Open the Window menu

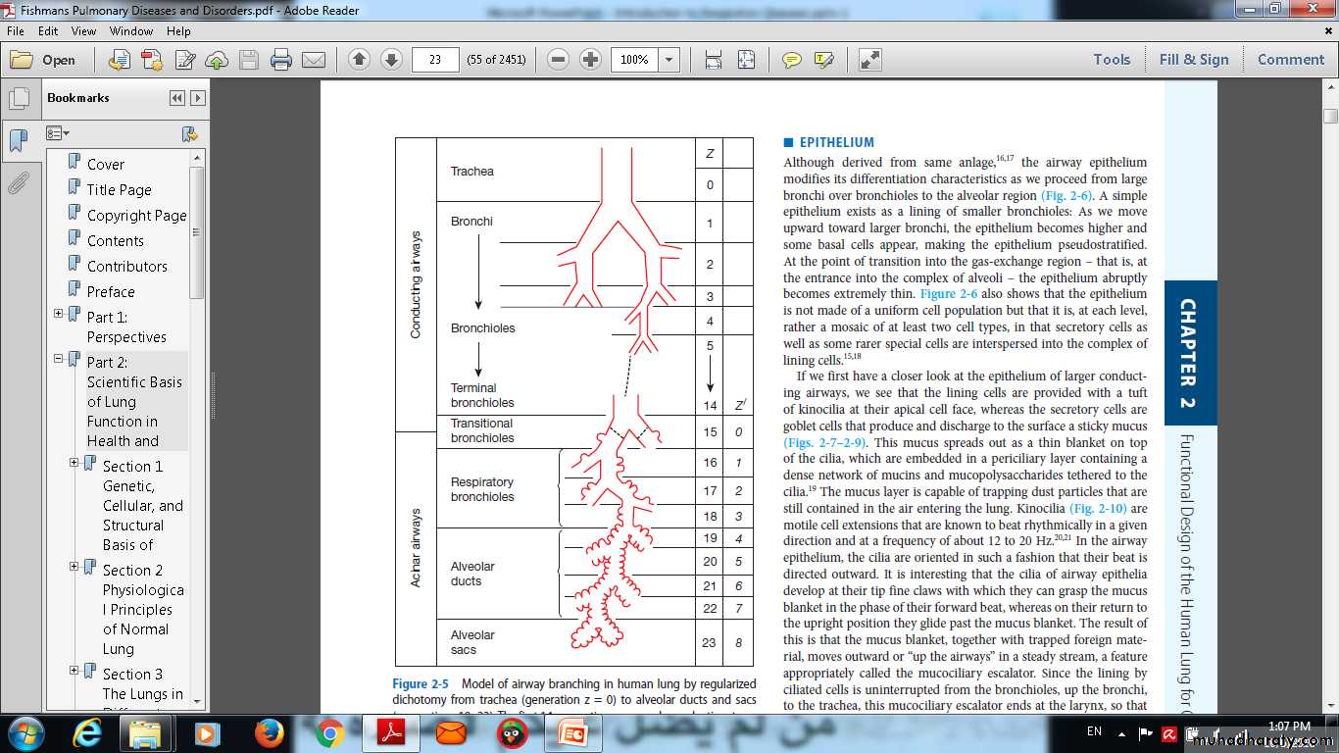(131, 31)
